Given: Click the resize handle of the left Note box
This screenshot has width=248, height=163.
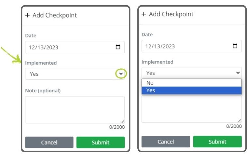Looking at the screenshot, I should [x=122, y=121].
